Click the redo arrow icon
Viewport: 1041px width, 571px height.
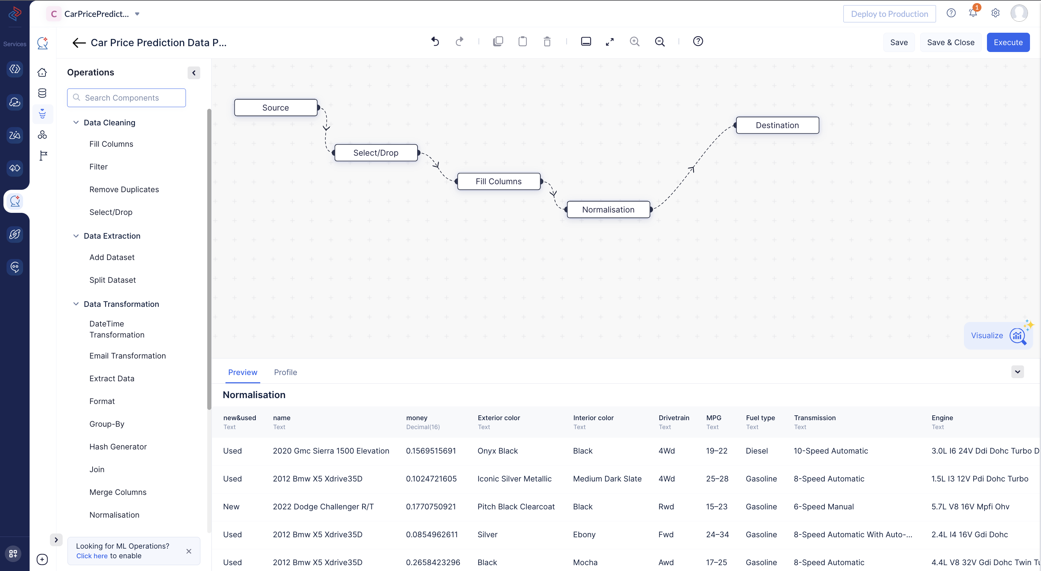459,41
